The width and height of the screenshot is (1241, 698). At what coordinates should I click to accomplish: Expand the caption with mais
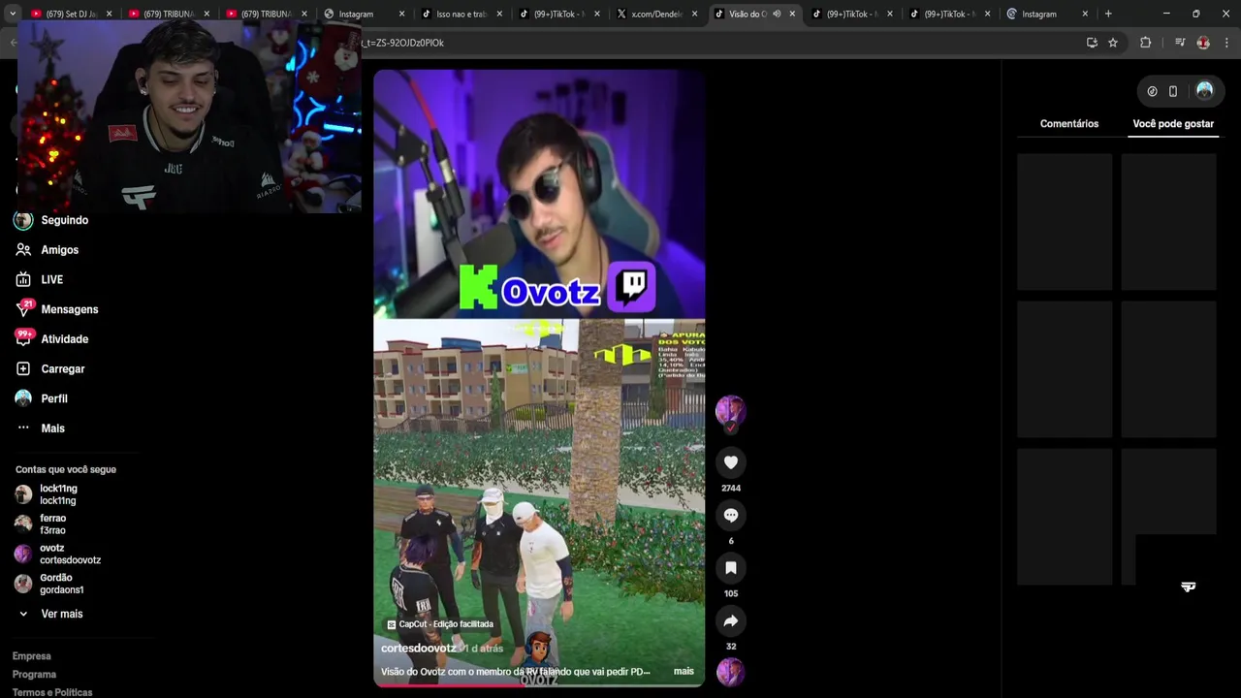coord(684,671)
